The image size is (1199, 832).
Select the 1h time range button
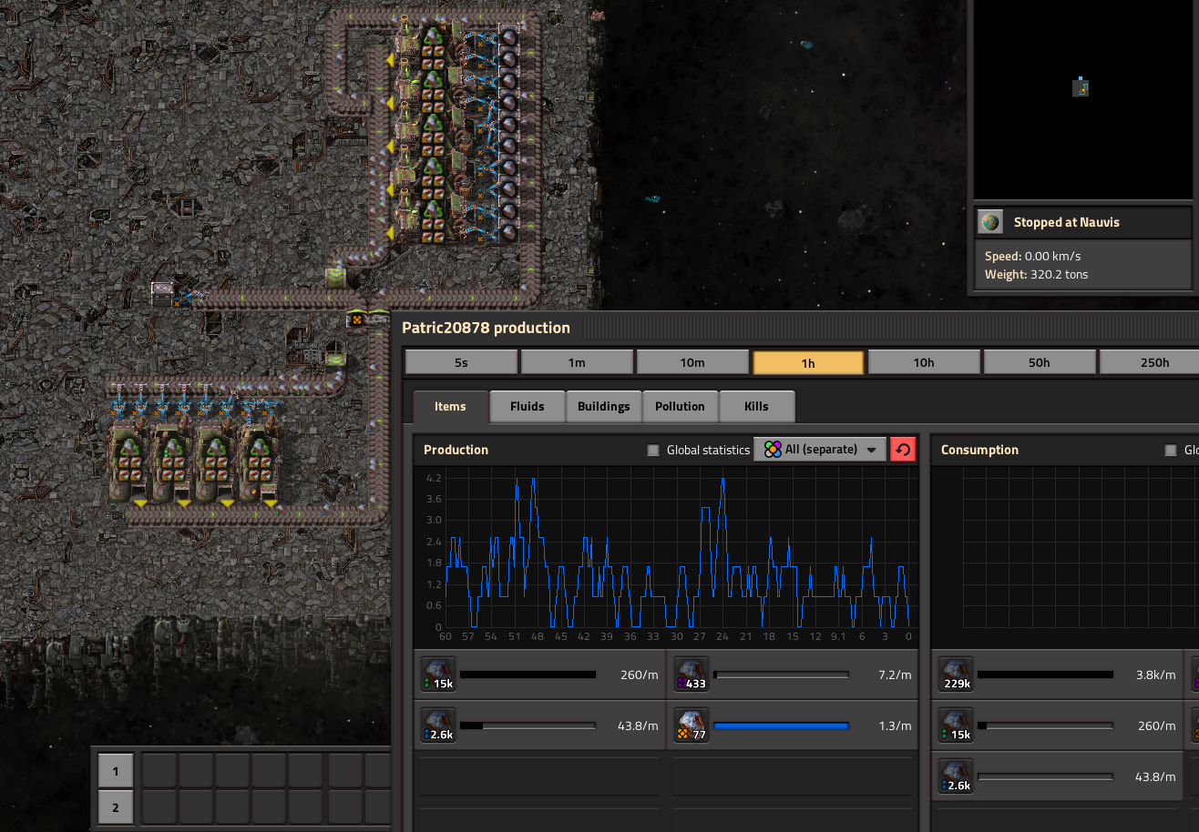click(x=808, y=362)
